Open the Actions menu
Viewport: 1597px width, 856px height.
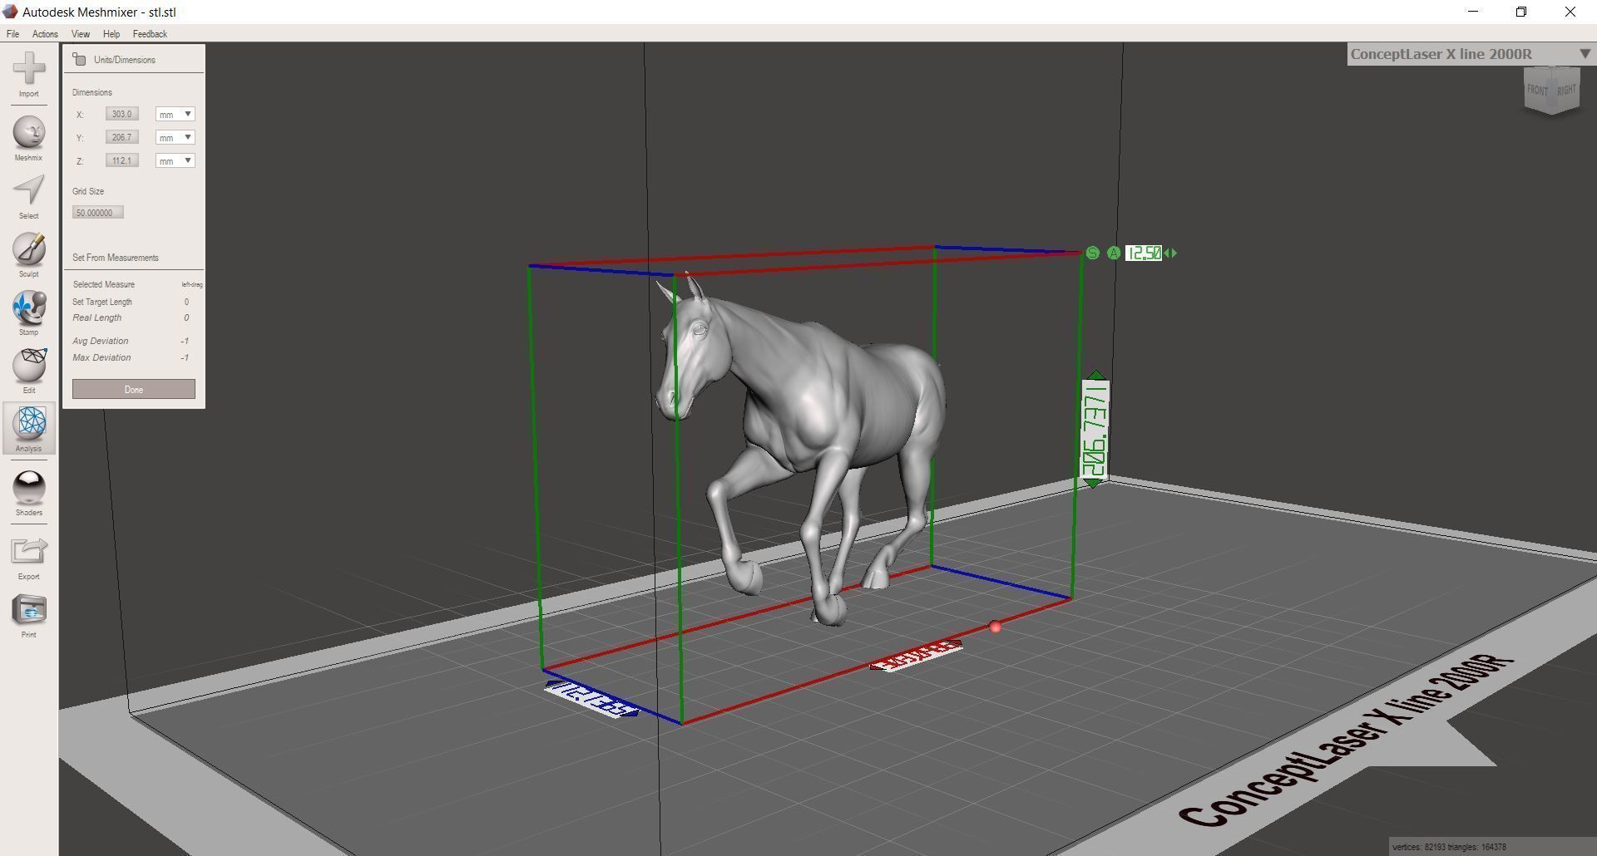coord(45,34)
